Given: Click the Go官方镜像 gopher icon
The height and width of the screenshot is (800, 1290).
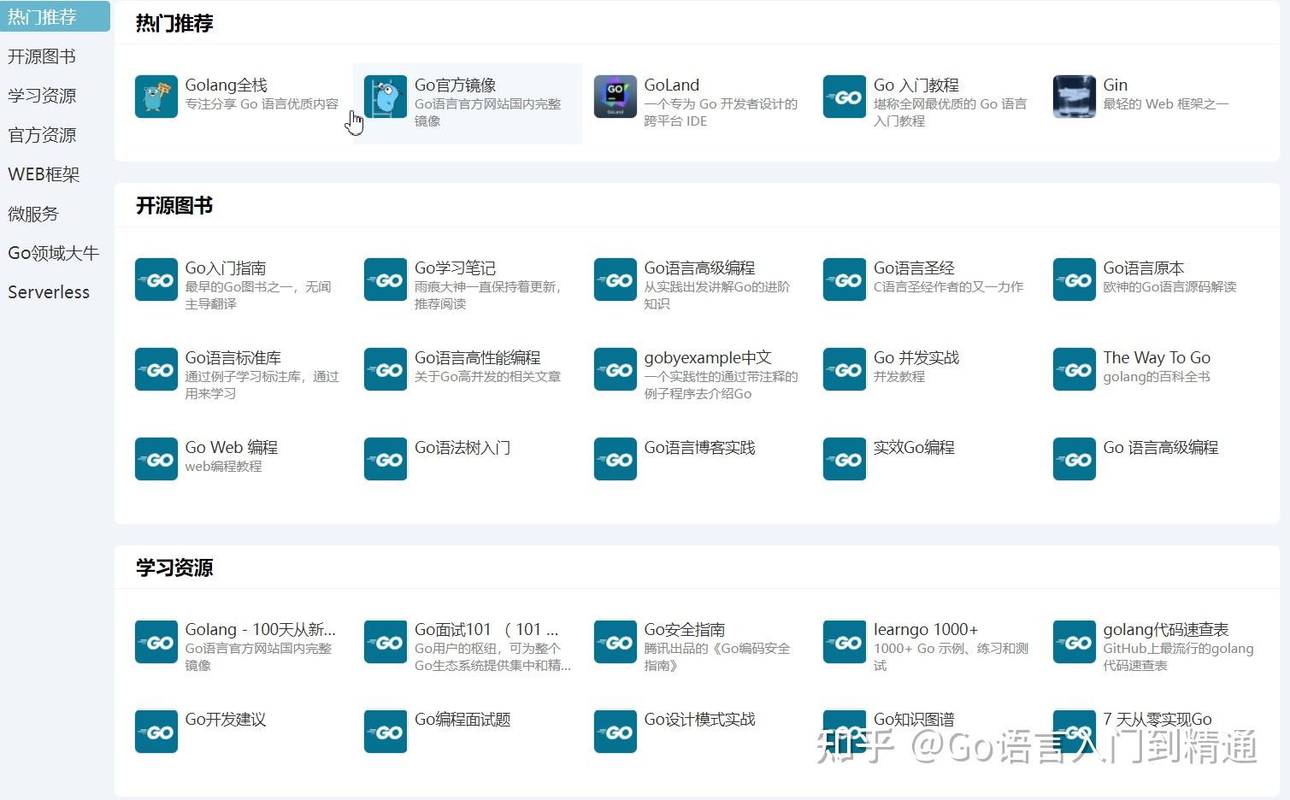Looking at the screenshot, I should click(x=385, y=97).
